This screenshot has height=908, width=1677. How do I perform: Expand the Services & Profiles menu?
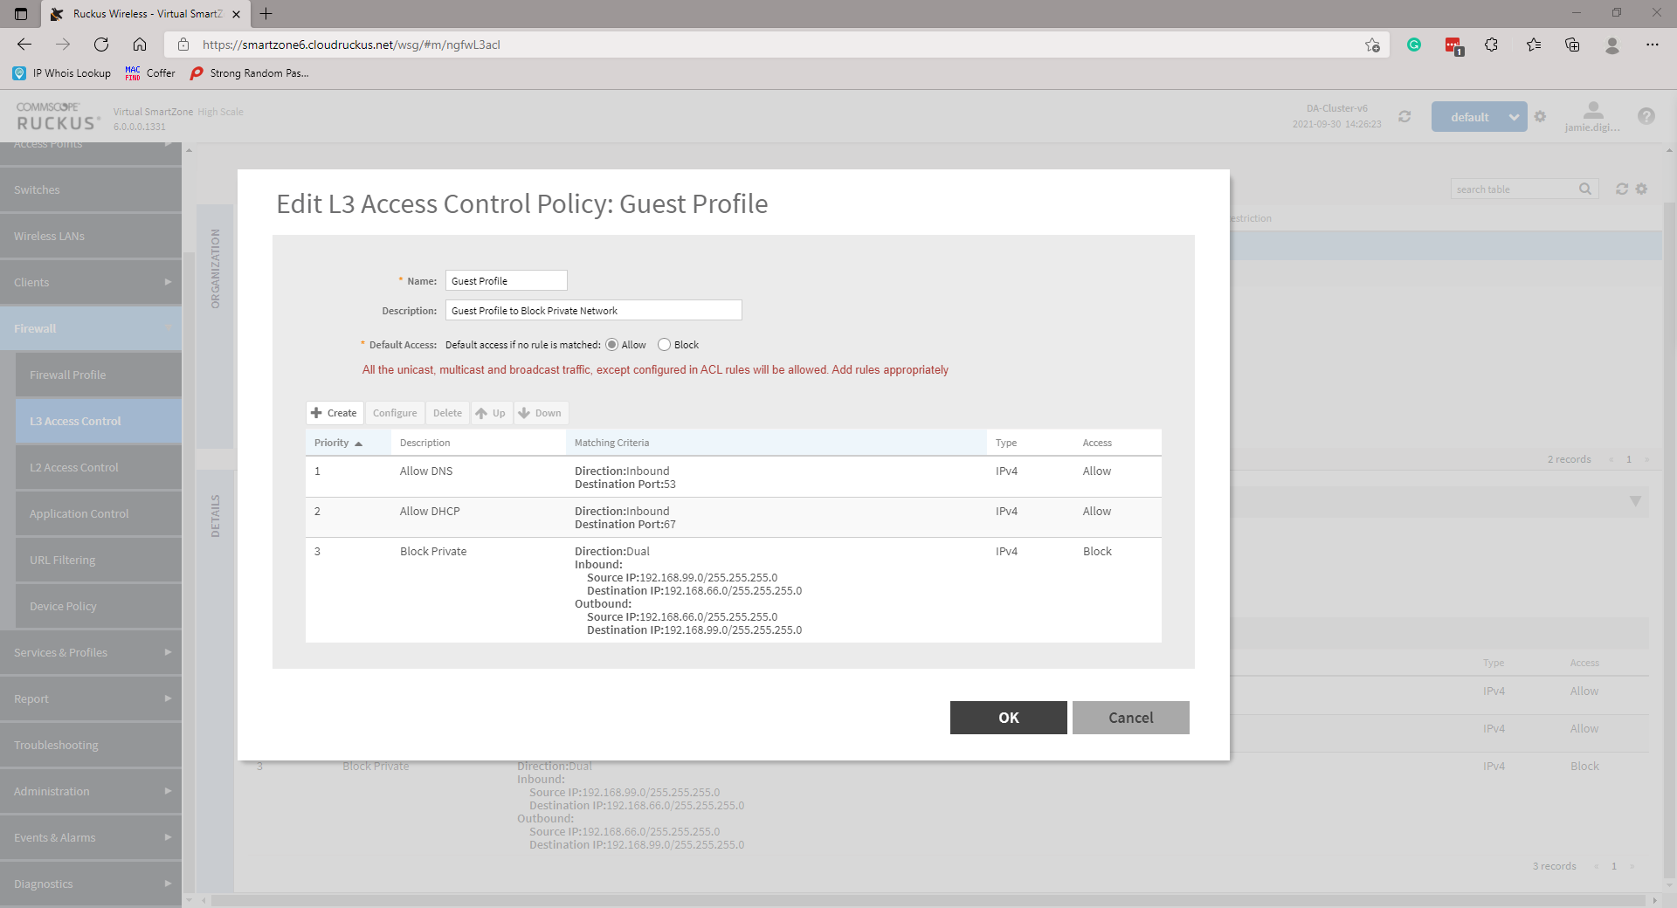(x=91, y=652)
